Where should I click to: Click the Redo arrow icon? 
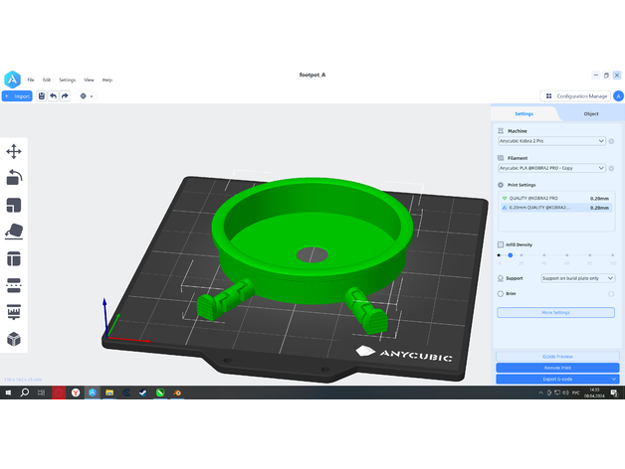(65, 96)
